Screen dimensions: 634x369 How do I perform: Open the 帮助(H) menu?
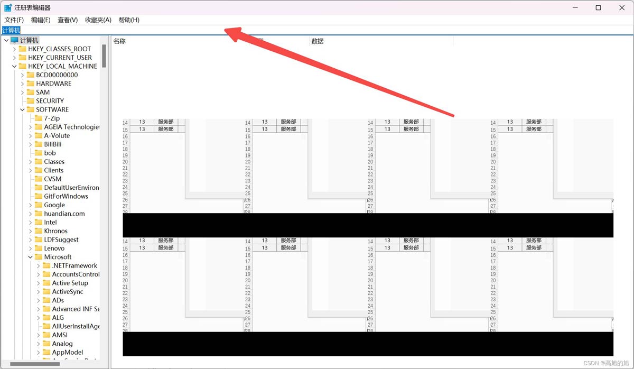point(129,20)
